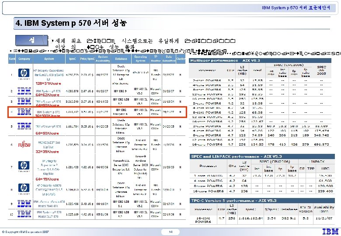Screen dimensions: 341x236
Task: Click the IBM logo in the slide footer
Action: pos(331,232)
